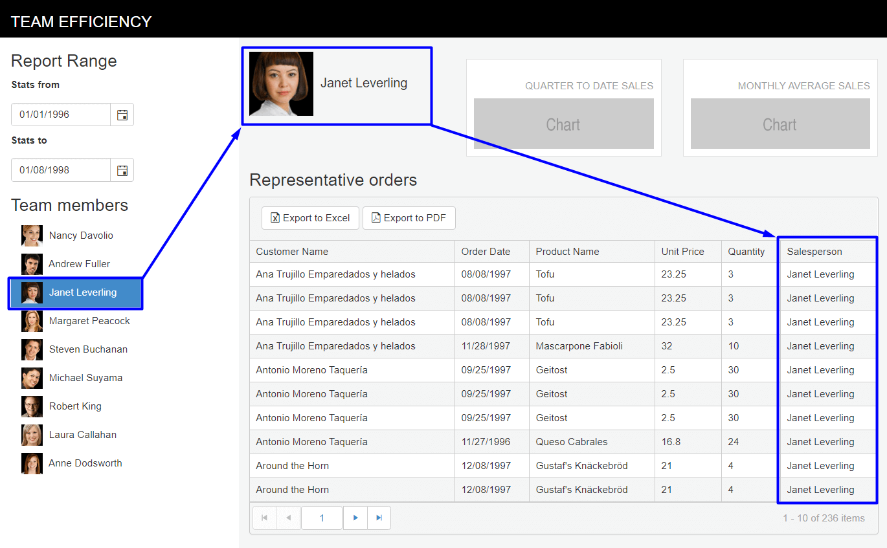Image resolution: width=887 pixels, height=548 pixels.
Task: Click Andrew Fuller's avatar photo
Action: click(x=32, y=264)
